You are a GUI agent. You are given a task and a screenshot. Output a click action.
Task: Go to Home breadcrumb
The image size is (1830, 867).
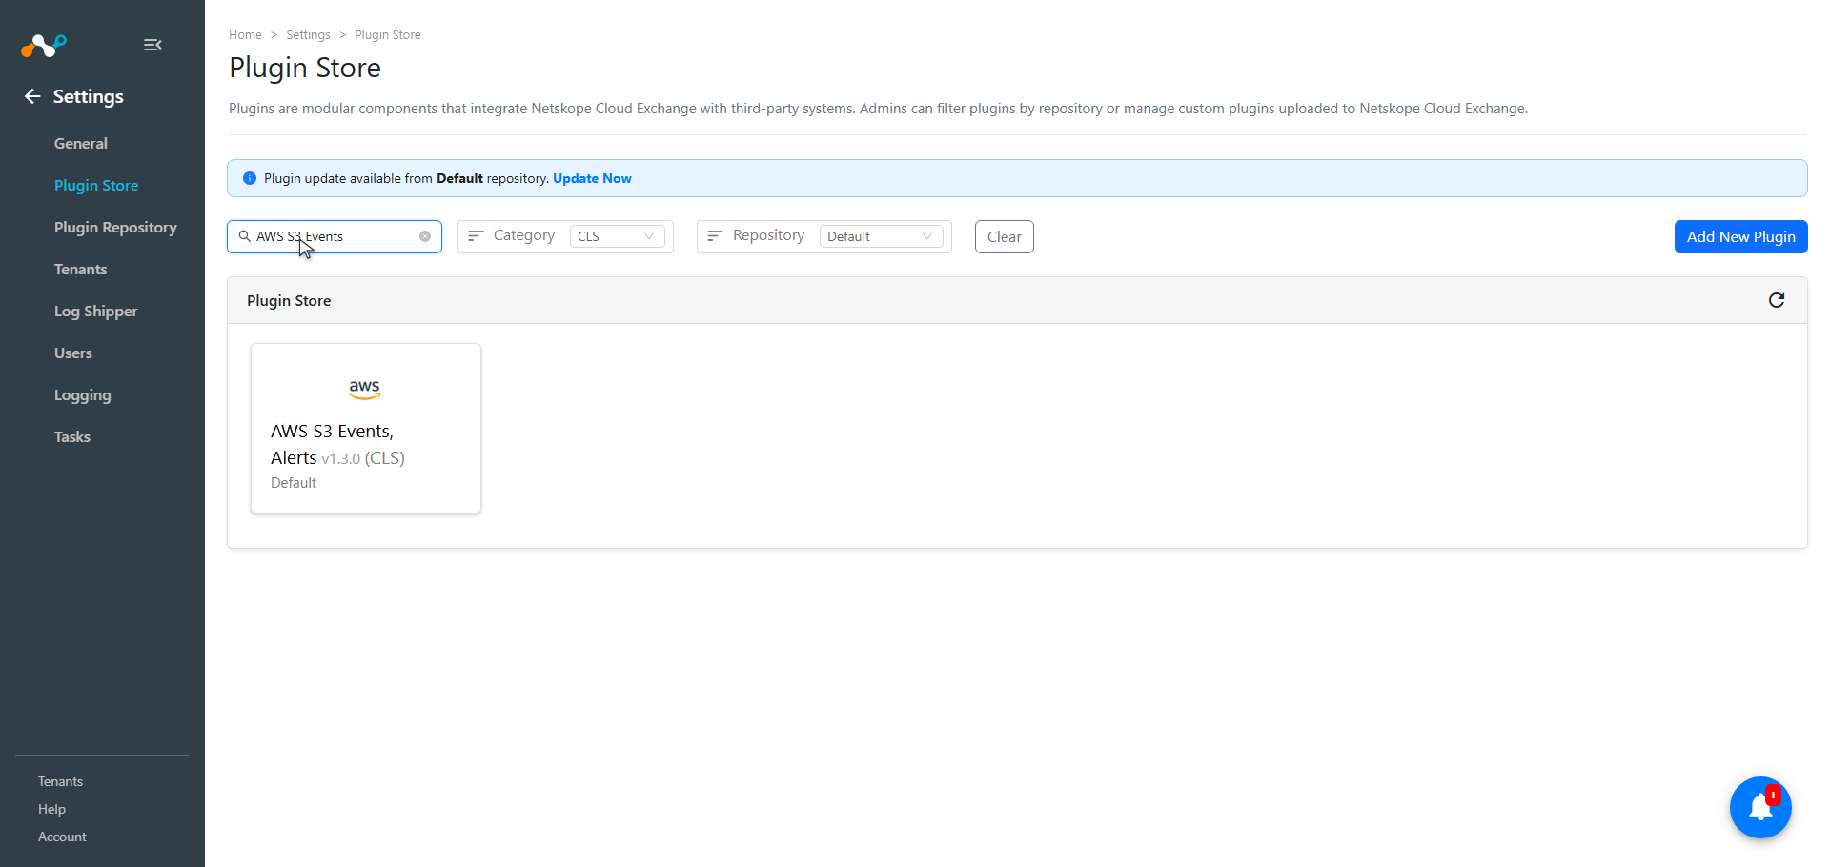point(245,34)
